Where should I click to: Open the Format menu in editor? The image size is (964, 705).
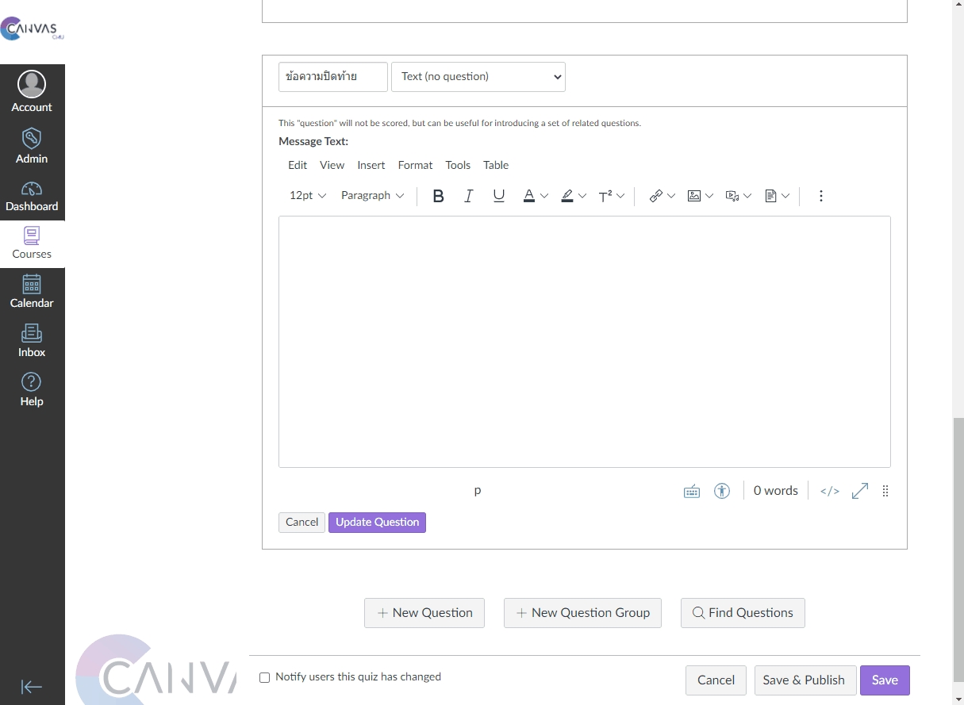coord(415,165)
